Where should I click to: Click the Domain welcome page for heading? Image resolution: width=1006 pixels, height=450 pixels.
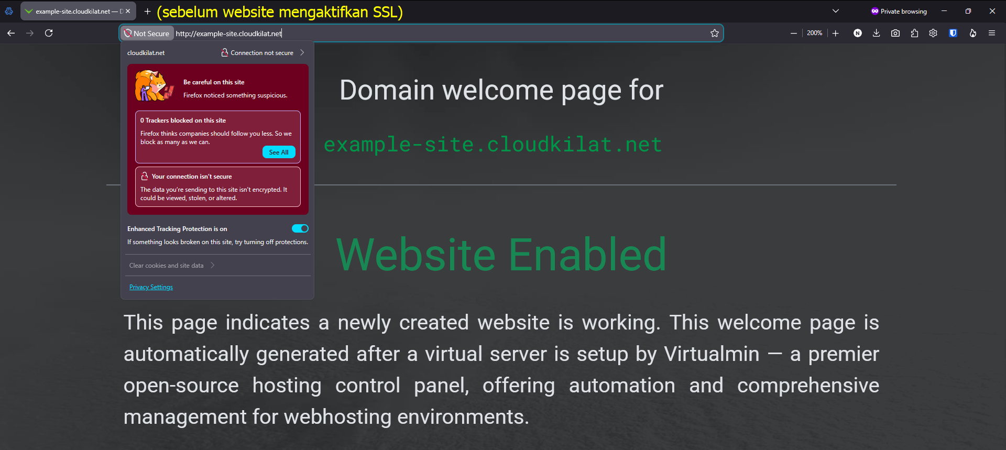coord(501,90)
